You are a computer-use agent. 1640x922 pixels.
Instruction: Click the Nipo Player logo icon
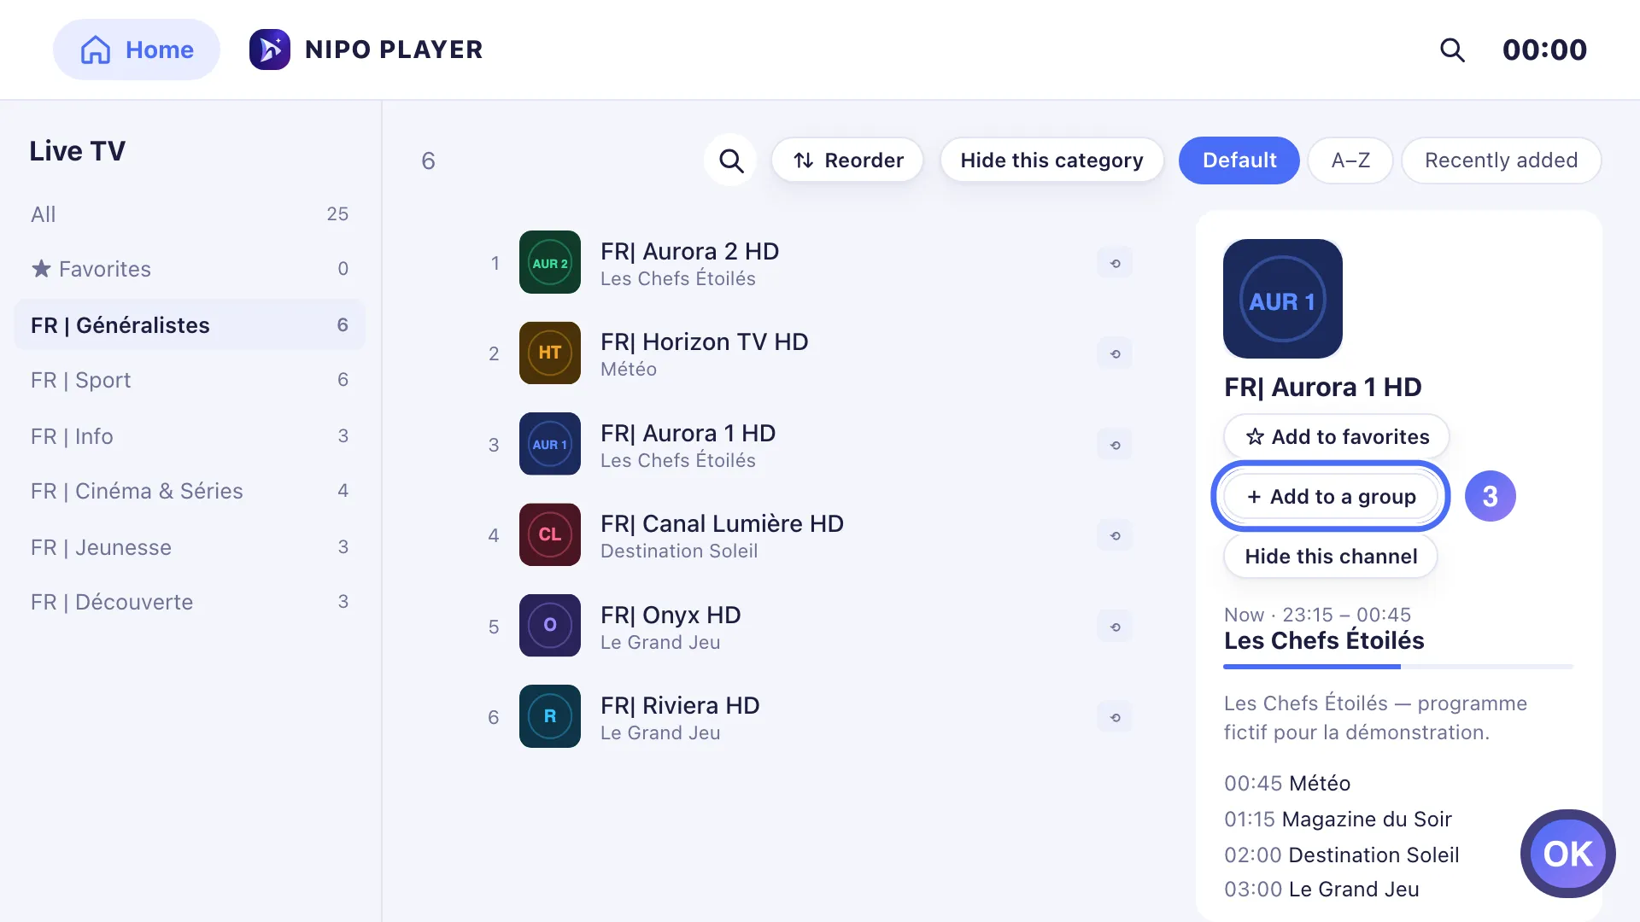coord(270,50)
